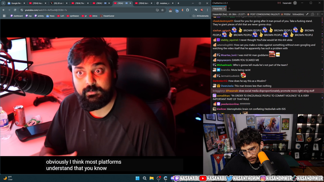
Task: Click the Chatterino chat scrollbar
Action: coord(322,65)
